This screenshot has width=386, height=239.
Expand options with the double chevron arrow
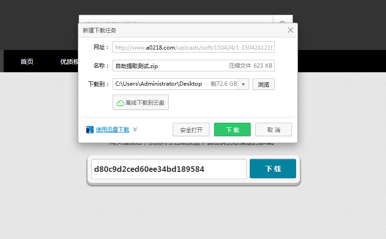(x=135, y=130)
